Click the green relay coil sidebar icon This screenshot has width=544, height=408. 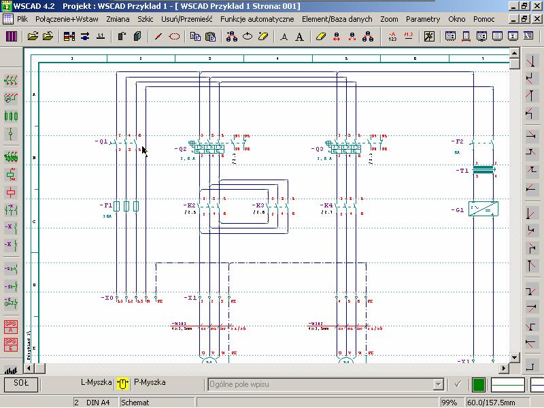coord(11,174)
